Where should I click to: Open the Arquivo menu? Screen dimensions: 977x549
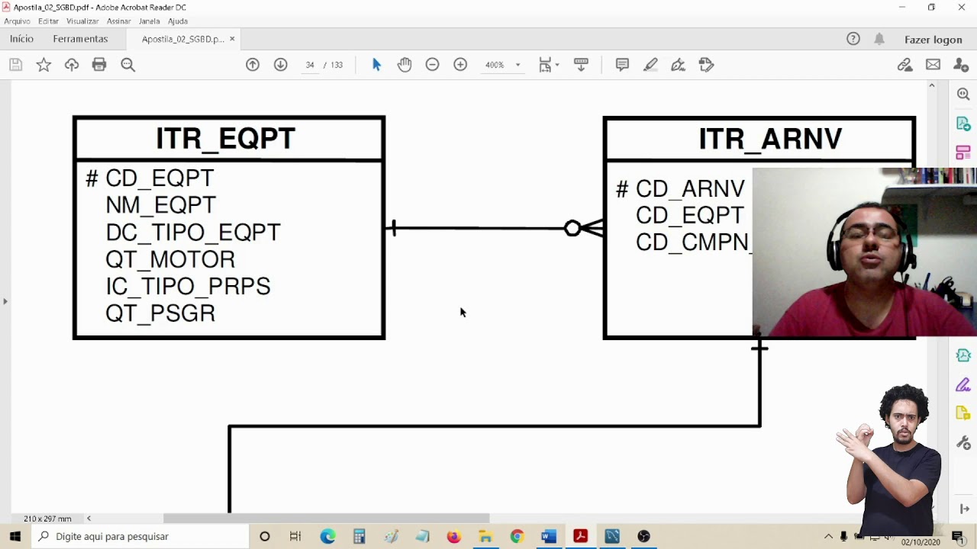tap(17, 21)
